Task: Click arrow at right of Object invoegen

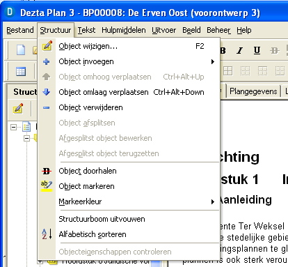Action: (x=213, y=61)
